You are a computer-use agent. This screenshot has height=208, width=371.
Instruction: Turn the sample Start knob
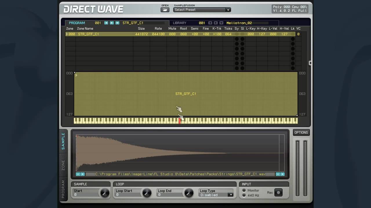(x=104, y=193)
